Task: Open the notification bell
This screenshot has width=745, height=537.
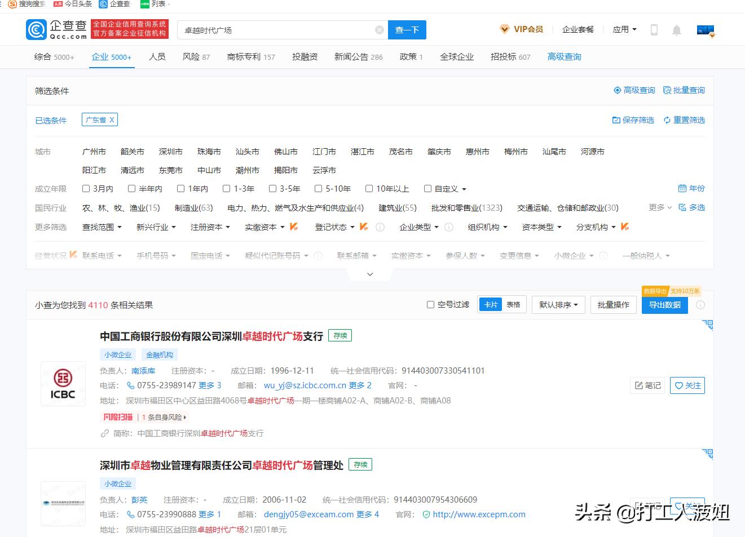Action: tap(677, 30)
